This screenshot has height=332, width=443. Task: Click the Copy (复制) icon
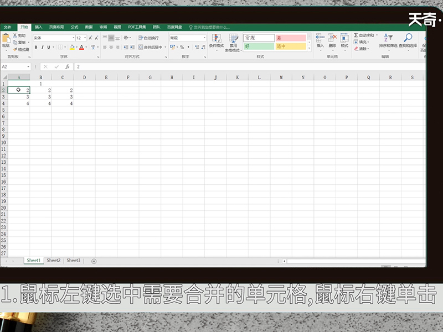[x=15, y=42]
